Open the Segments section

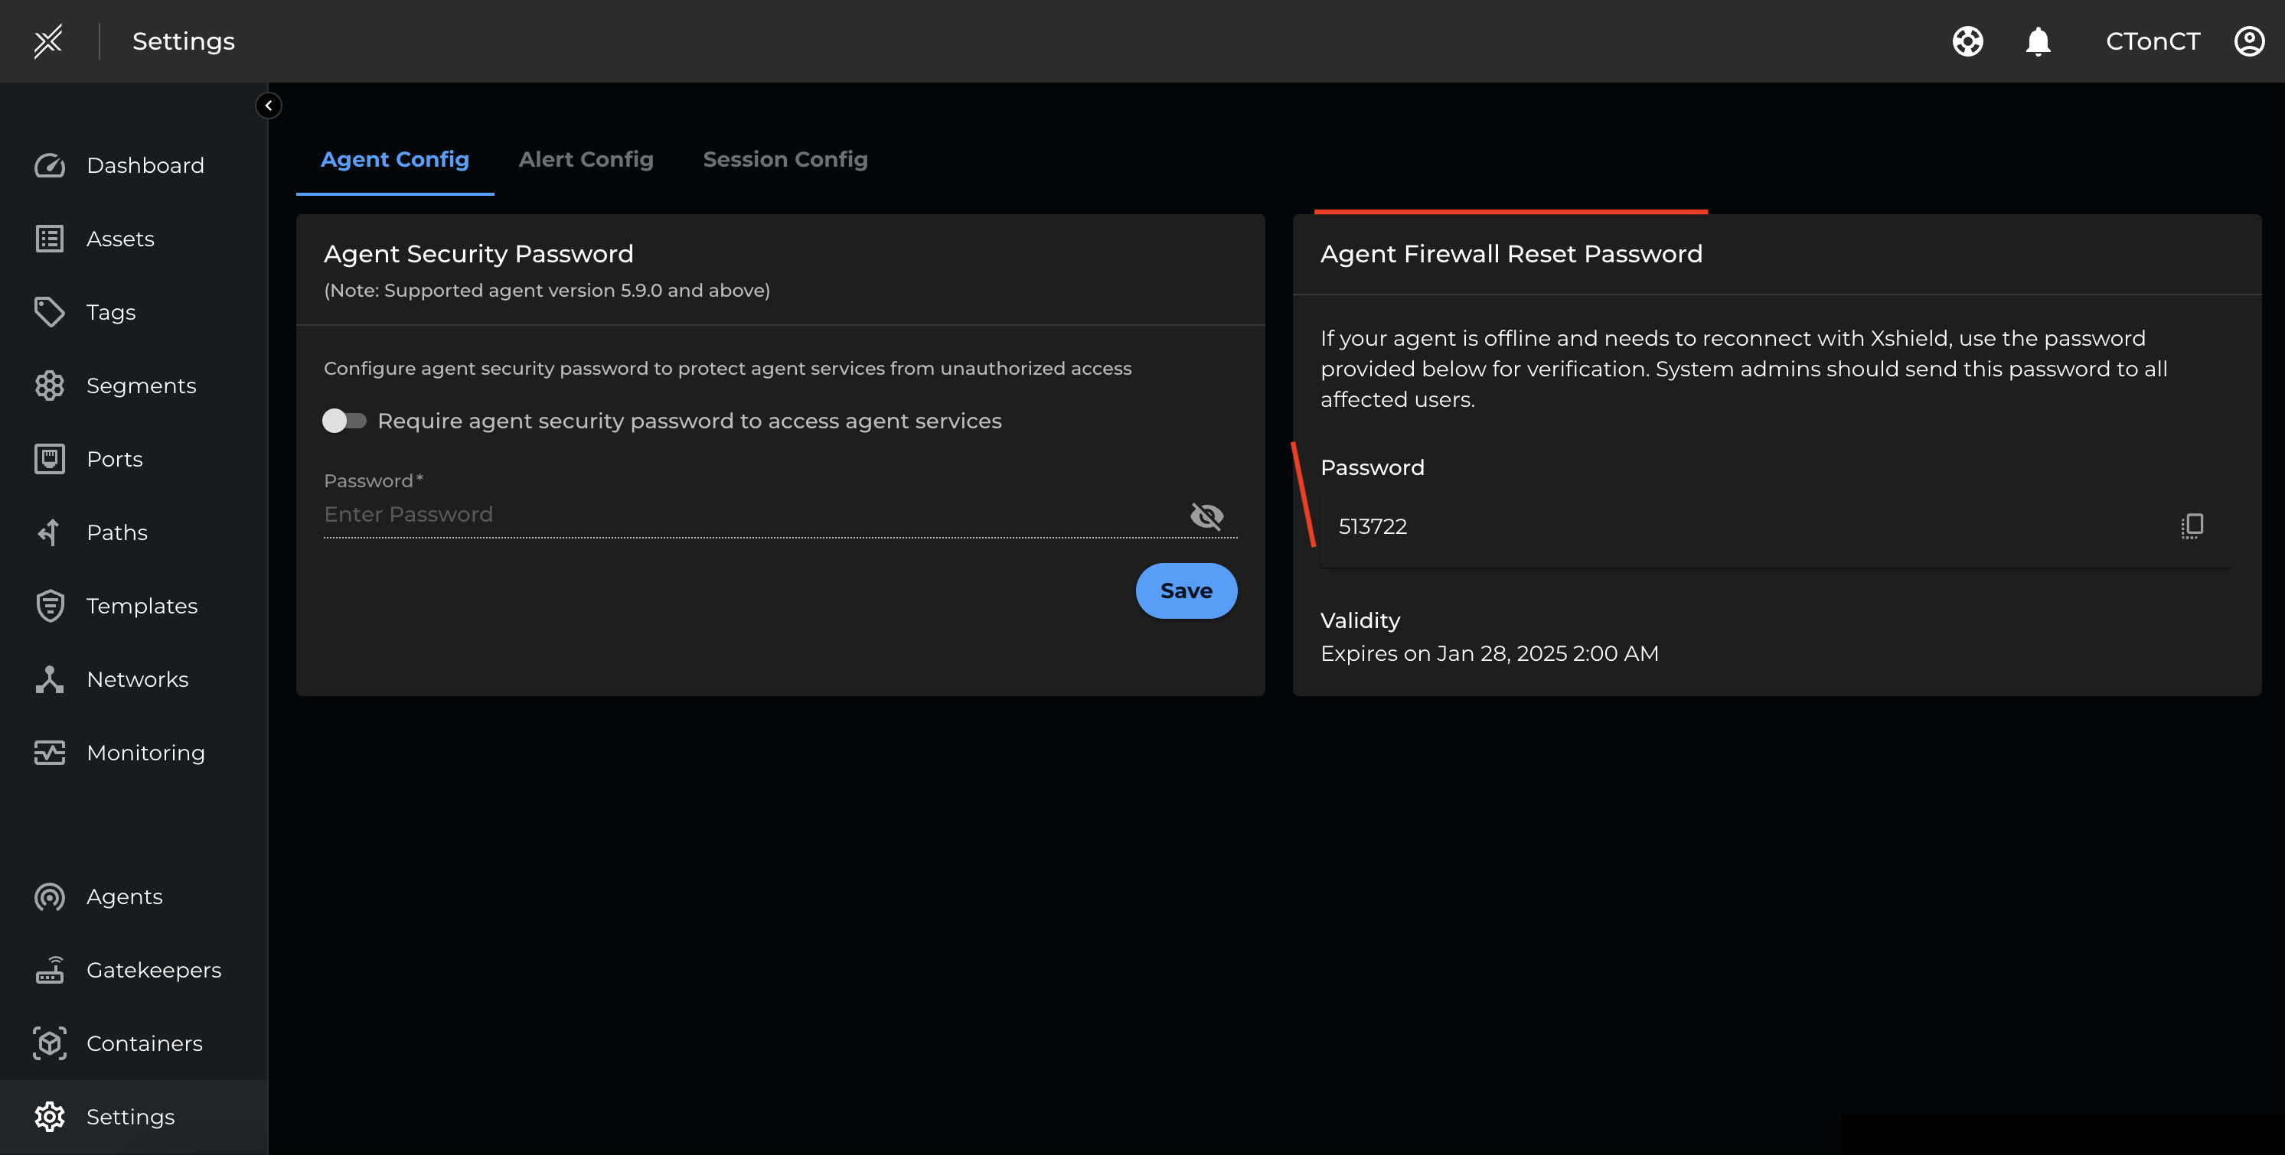(x=141, y=386)
